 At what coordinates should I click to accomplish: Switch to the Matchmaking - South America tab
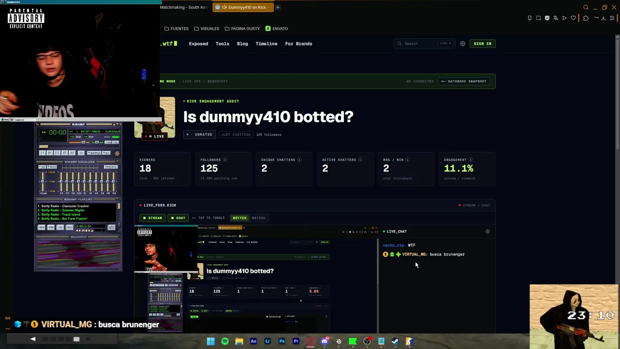coord(184,7)
